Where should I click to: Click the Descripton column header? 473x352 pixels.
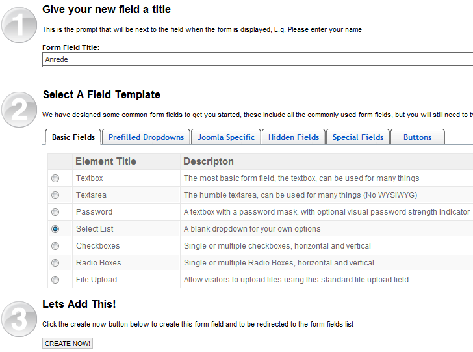209,161
